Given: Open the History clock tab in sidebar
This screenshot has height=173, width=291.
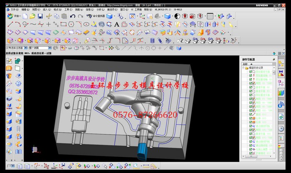Looking at the screenshot, I should [281, 129].
